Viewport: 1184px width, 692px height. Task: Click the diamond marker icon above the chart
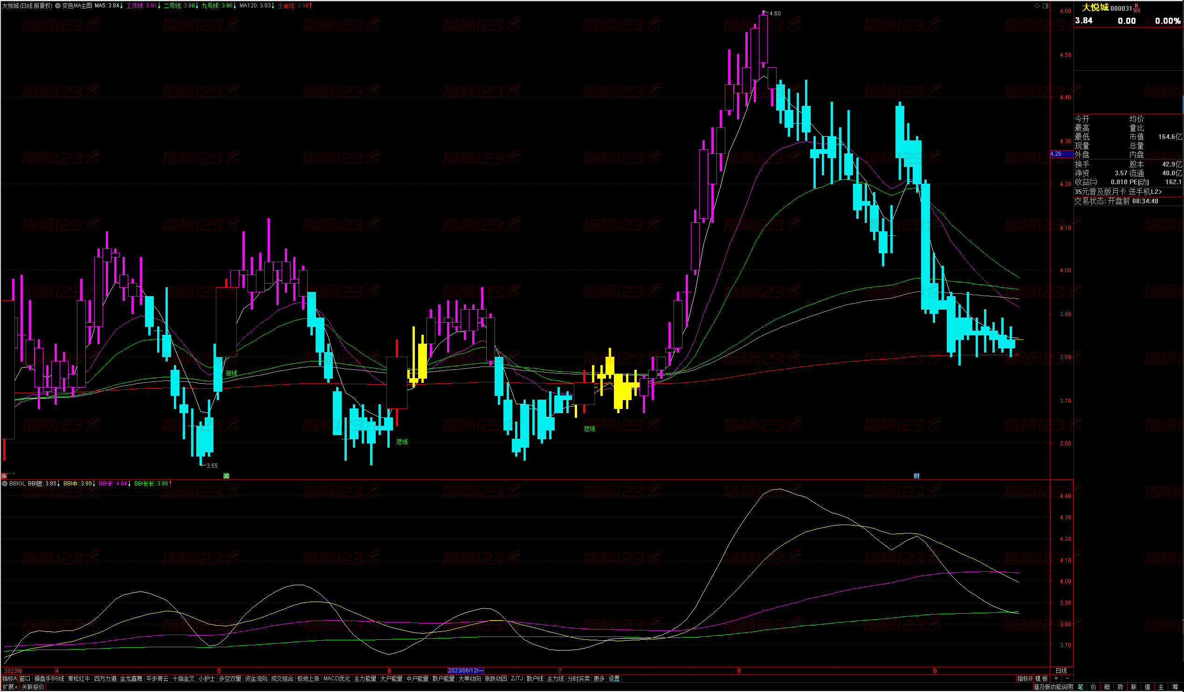pyautogui.click(x=1037, y=6)
